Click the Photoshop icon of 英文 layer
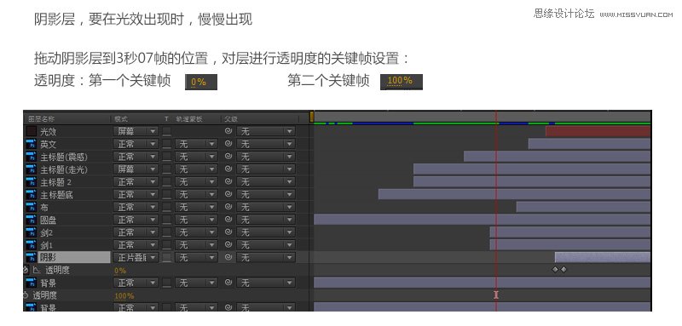 pos(31,144)
